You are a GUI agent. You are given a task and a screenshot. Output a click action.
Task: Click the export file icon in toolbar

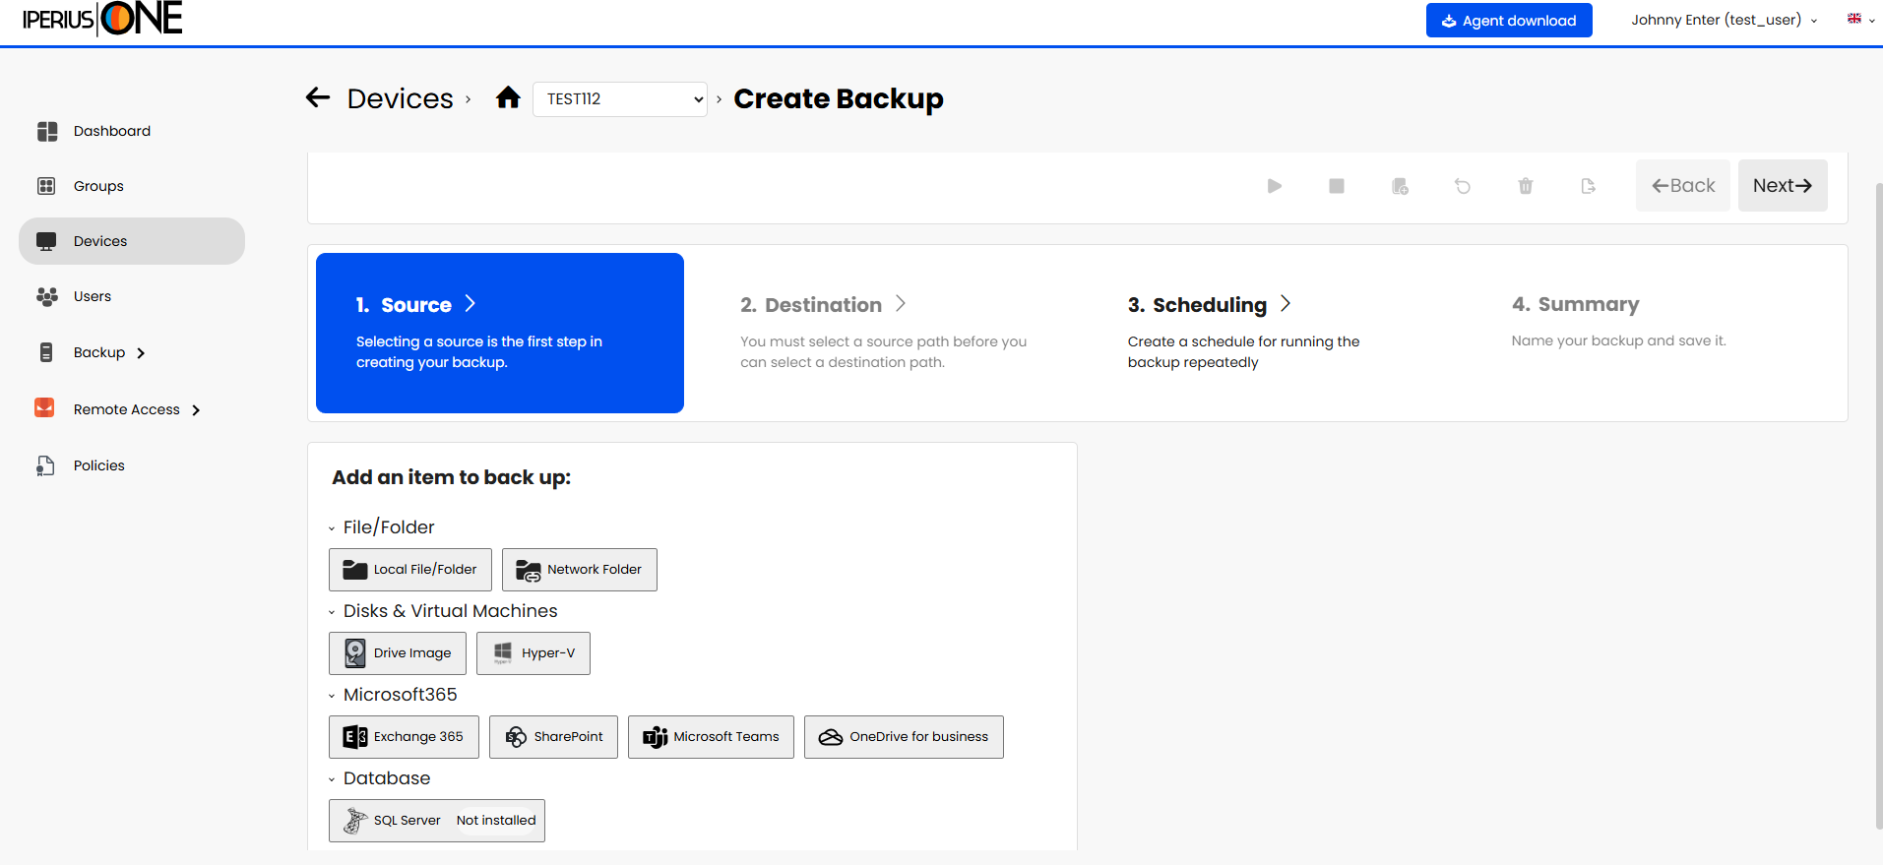[x=1588, y=186]
